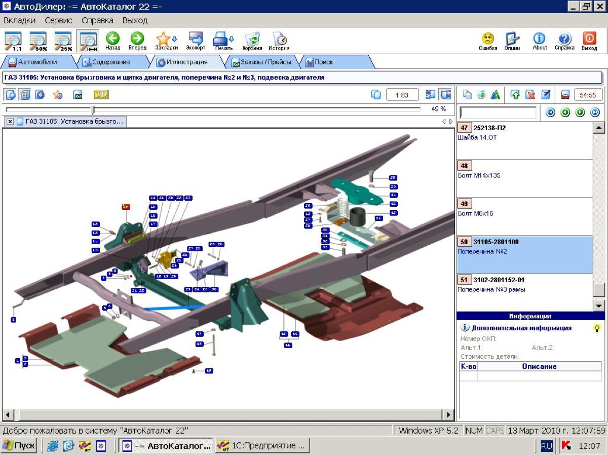This screenshot has height=456, width=608.
Task: Set illustration zoom to 25%
Action: pyautogui.click(x=63, y=41)
